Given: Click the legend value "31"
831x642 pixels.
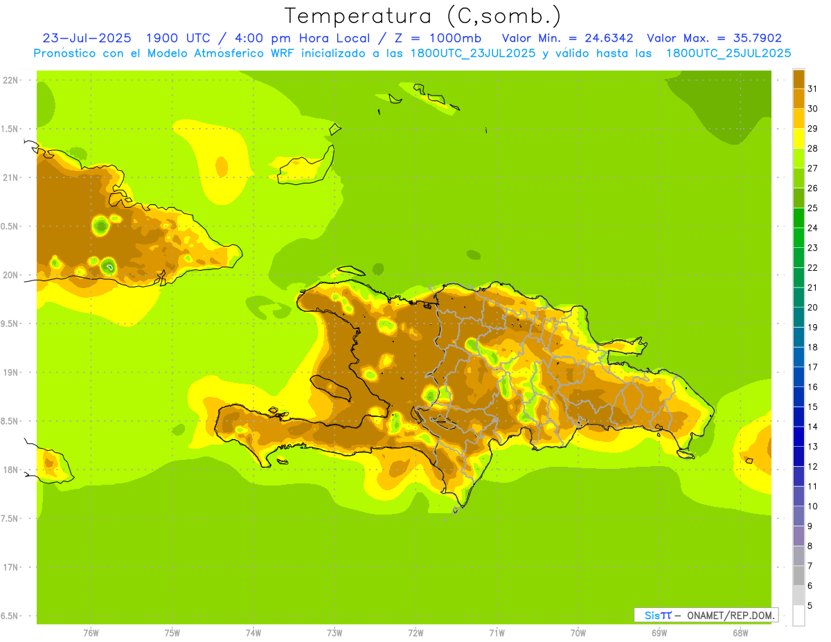Looking at the screenshot, I should point(812,89).
